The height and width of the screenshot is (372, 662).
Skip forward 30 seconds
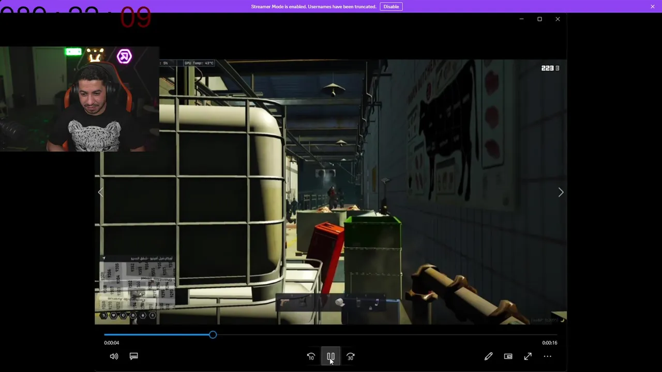tap(350, 357)
